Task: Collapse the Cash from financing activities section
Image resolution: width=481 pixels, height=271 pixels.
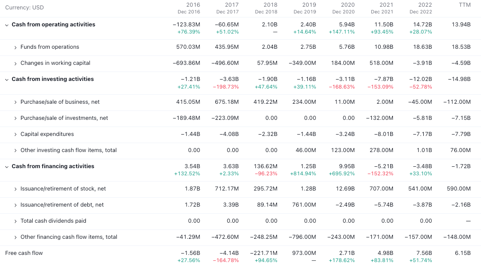Action: [x=6, y=166]
